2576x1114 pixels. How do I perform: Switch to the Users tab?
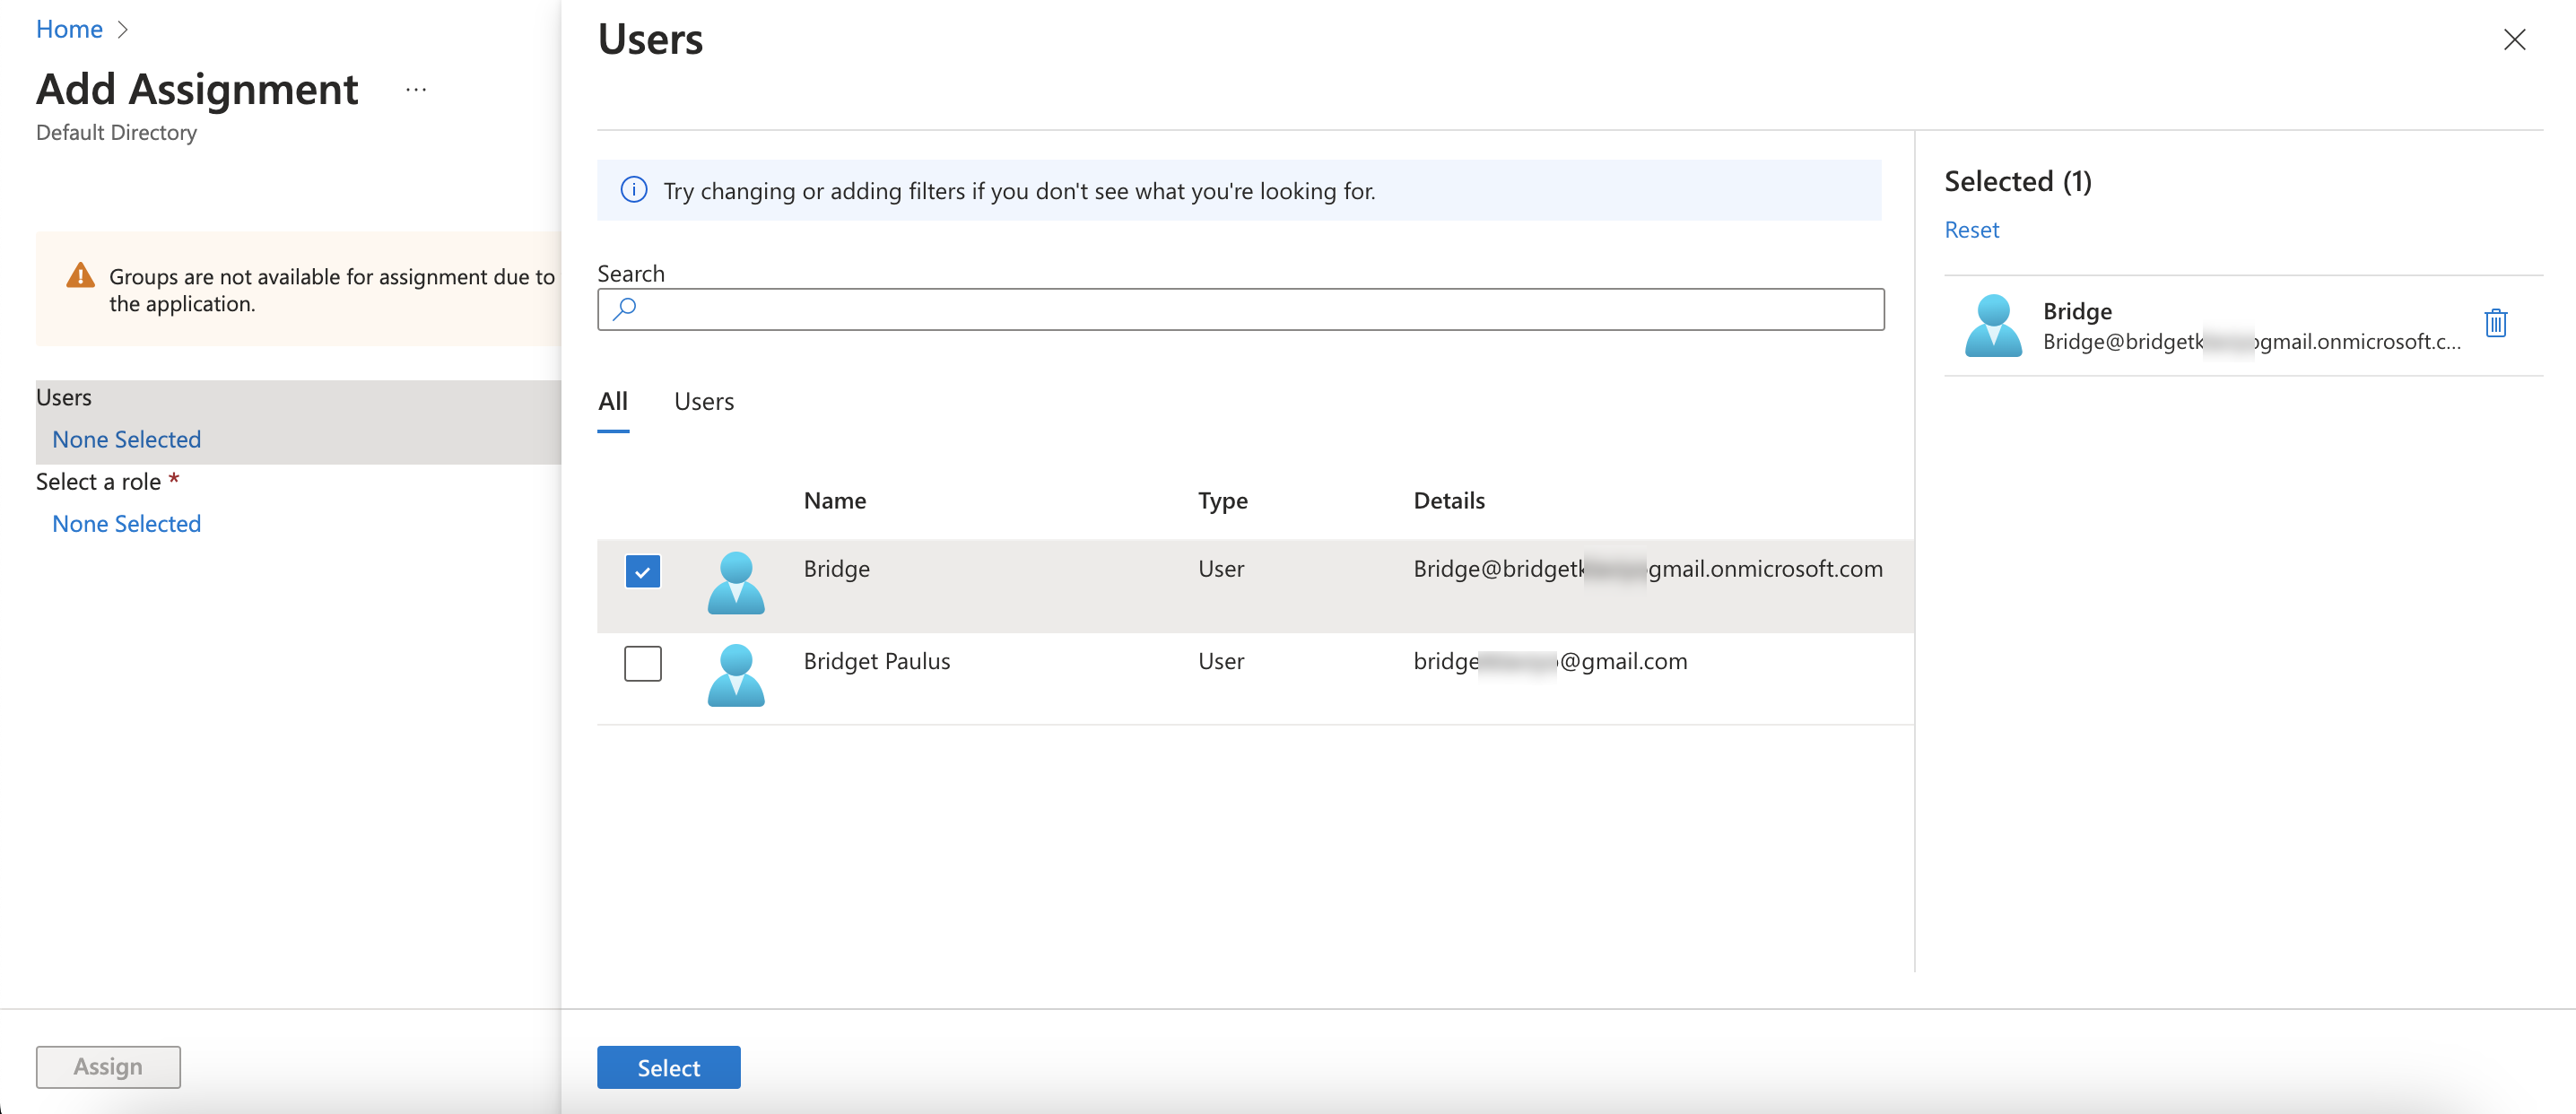coord(703,399)
